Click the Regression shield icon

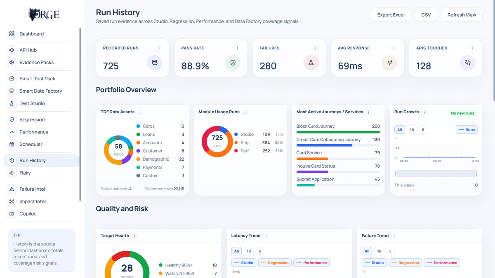[x=12, y=119]
